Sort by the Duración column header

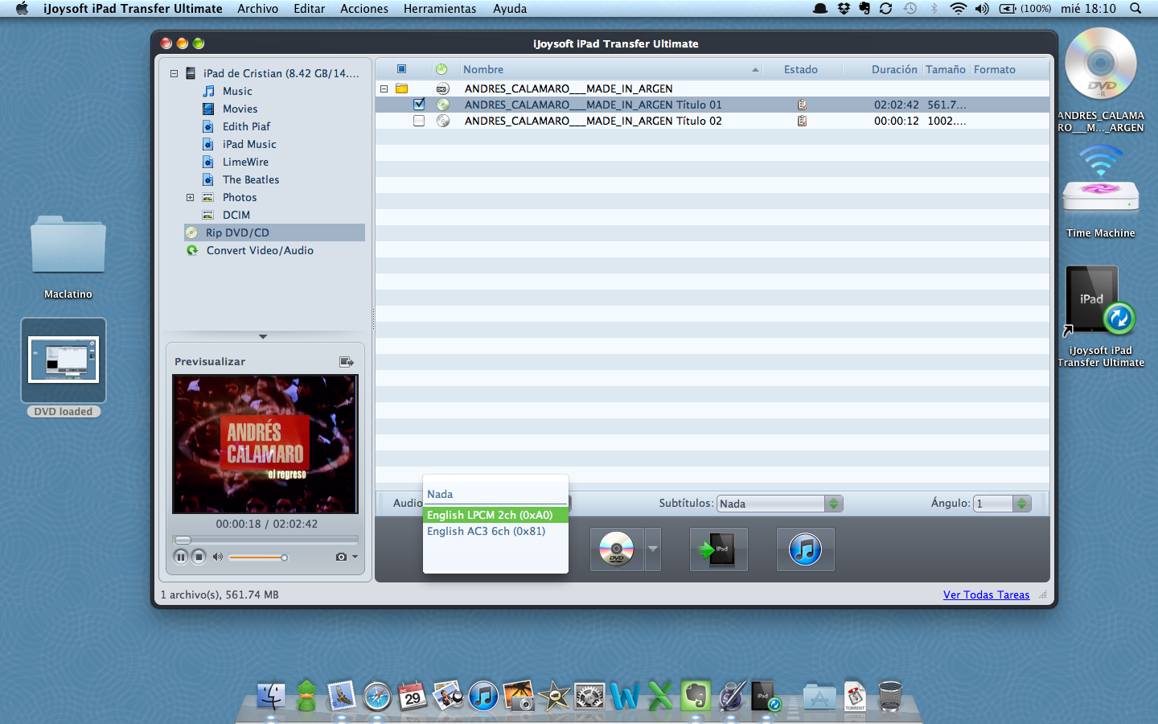(x=882, y=69)
